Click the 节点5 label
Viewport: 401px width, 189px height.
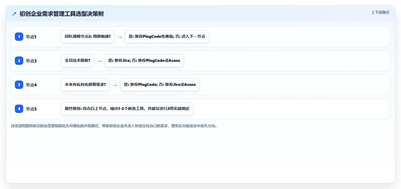(31, 109)
